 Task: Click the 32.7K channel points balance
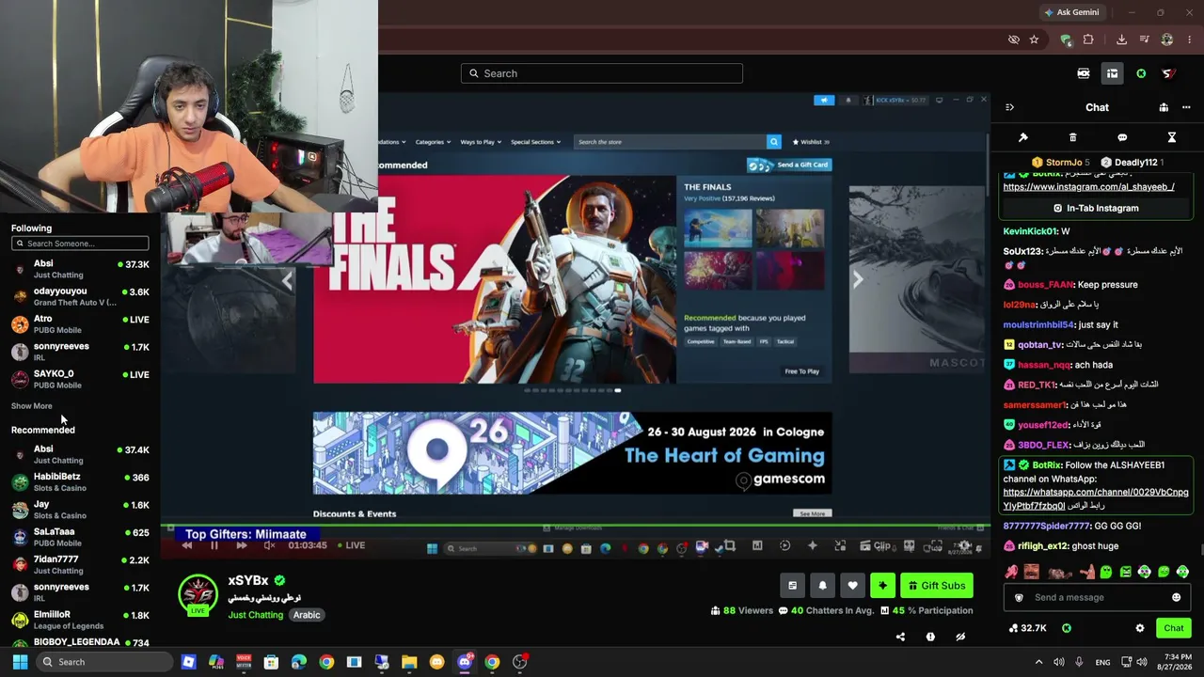[x=1027, y=628]
